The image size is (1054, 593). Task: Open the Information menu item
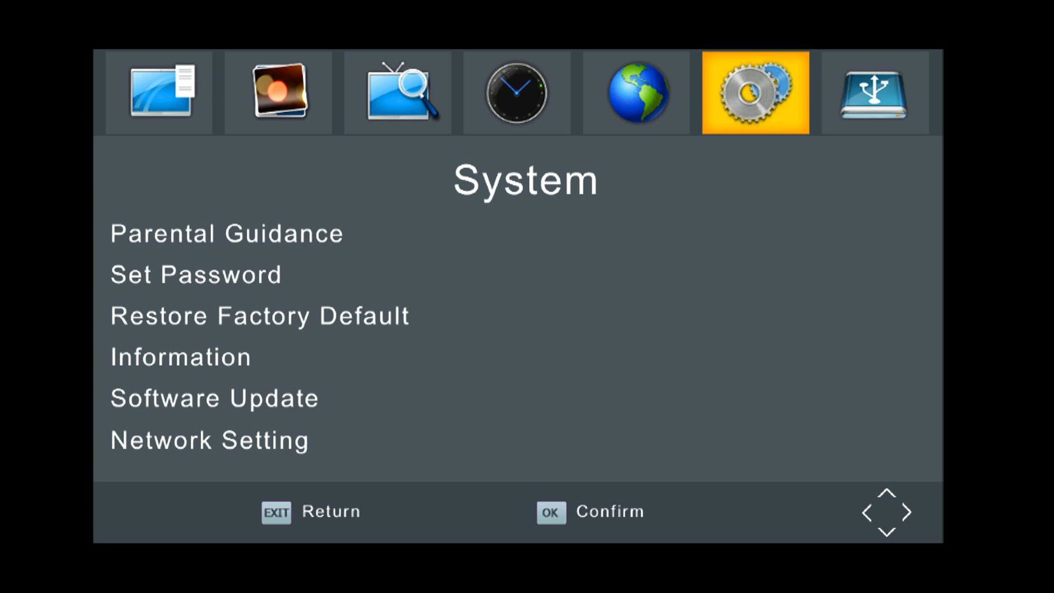pos(180,357)
